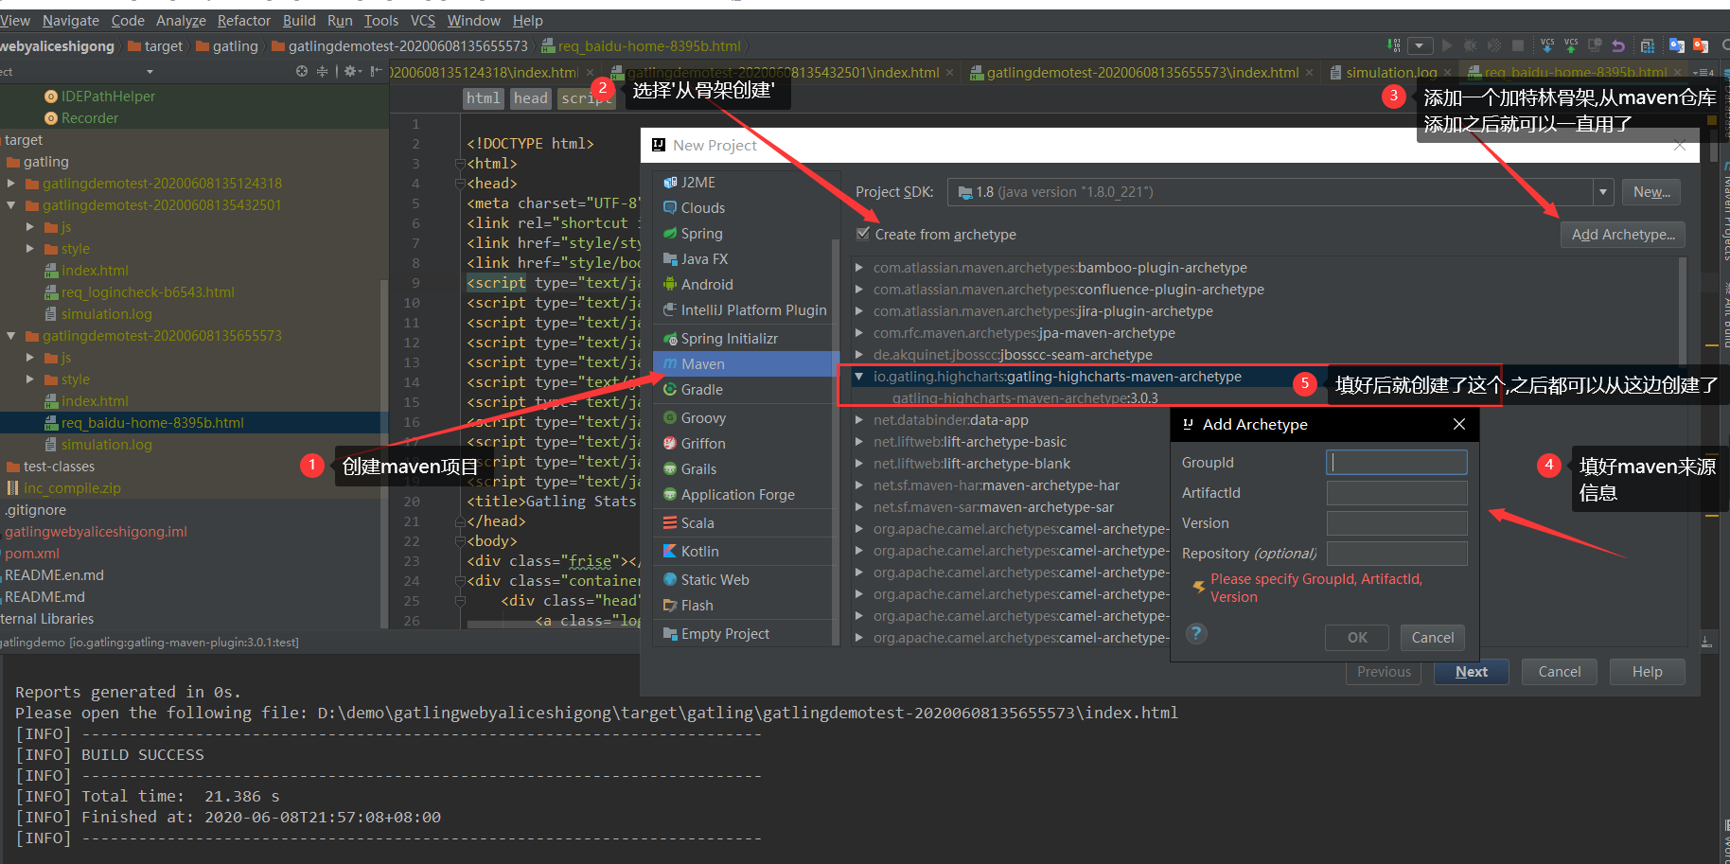Click the GroupId input field
1730x864 pixels.
(1397, 462)
